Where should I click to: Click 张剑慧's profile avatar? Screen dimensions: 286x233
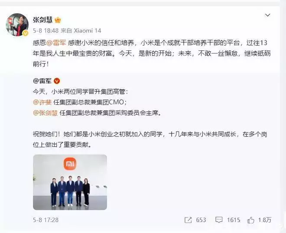[17, 24]
